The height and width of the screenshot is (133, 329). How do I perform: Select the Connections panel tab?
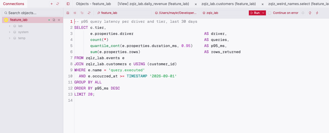pyautogui.click(x=14, y=4)
